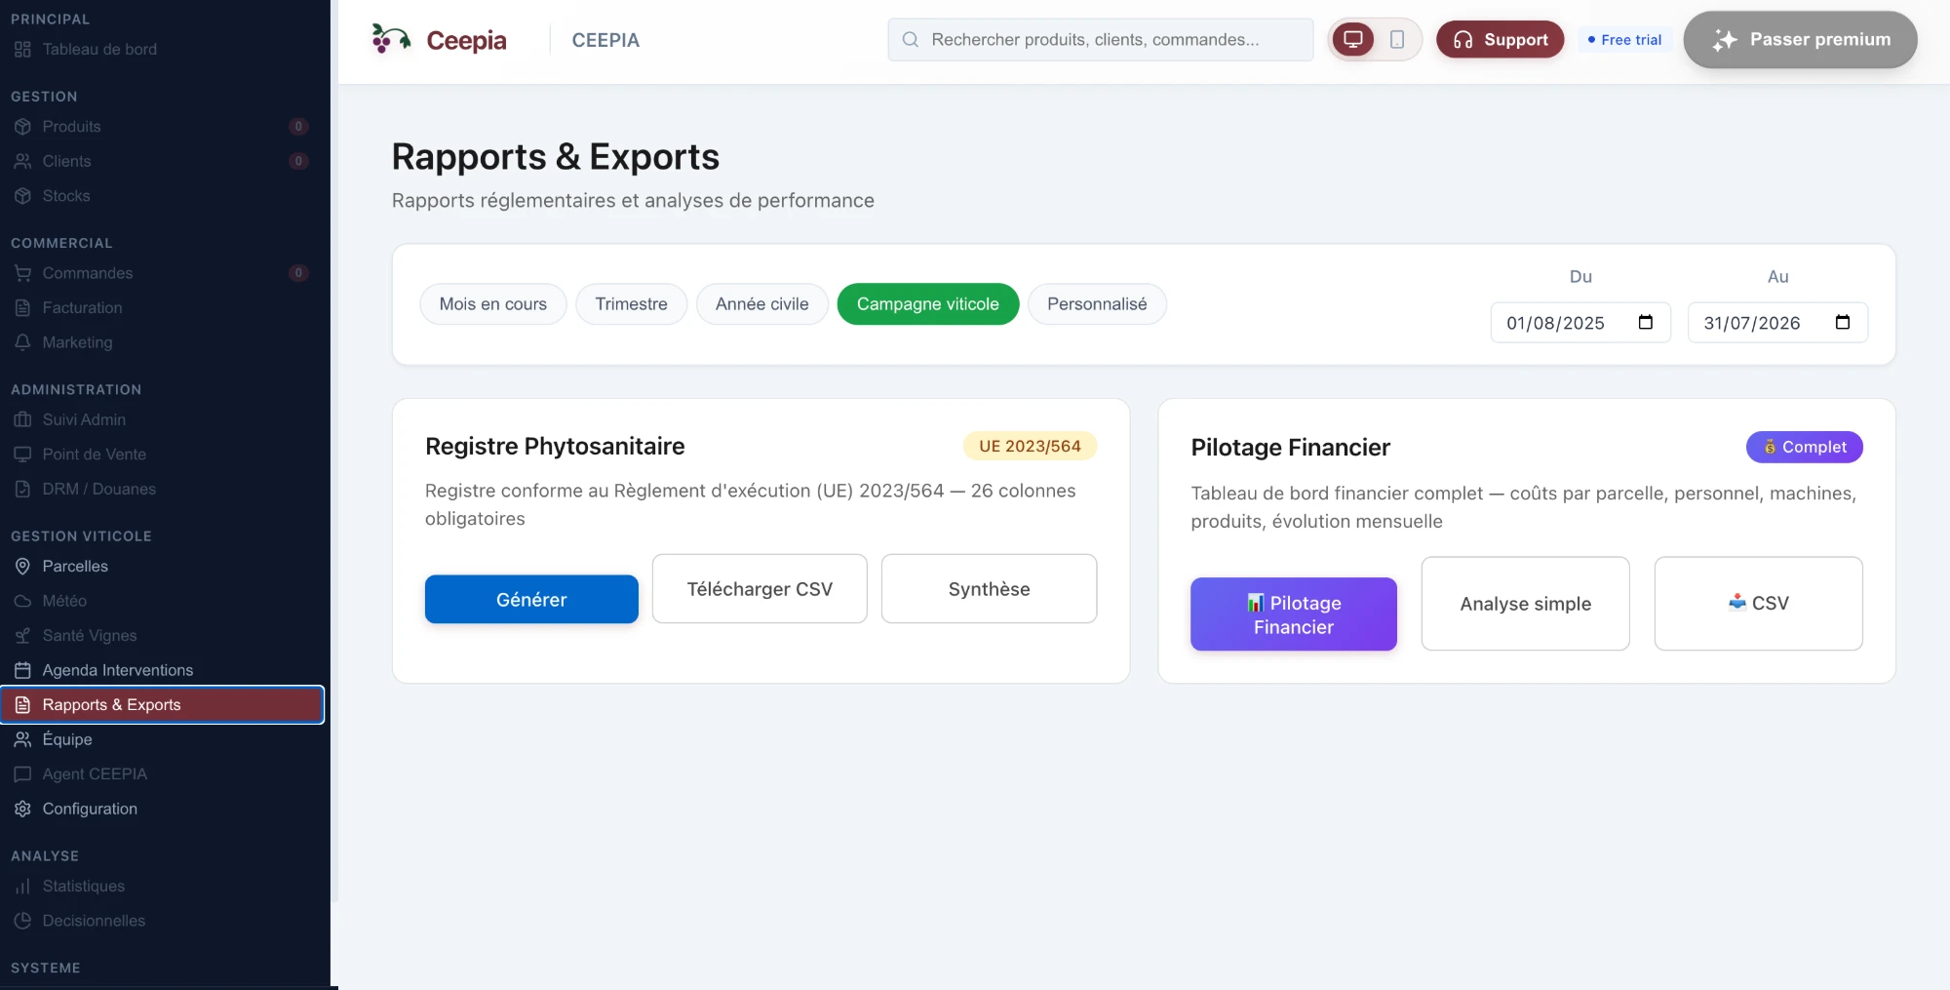The image size is (1950, 990).
Task: Click the Facturation document icon
Action: [22, 307]
